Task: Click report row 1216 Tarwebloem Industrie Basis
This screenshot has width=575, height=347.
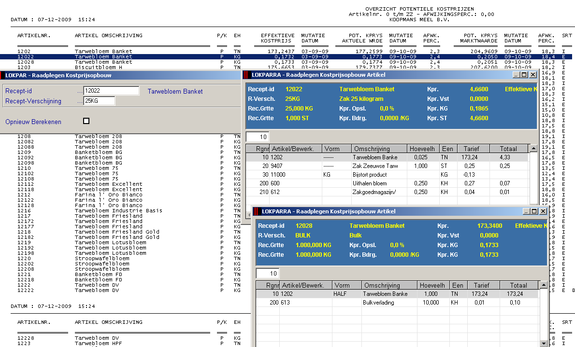Action: 129,211
